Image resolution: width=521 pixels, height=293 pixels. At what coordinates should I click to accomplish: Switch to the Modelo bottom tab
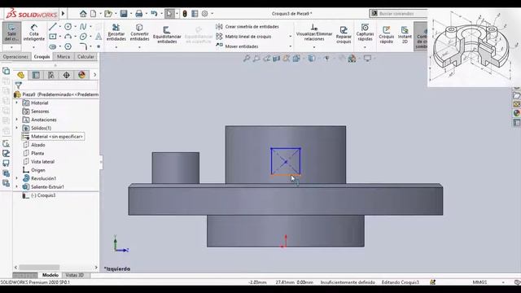click(x=50, y=275)
